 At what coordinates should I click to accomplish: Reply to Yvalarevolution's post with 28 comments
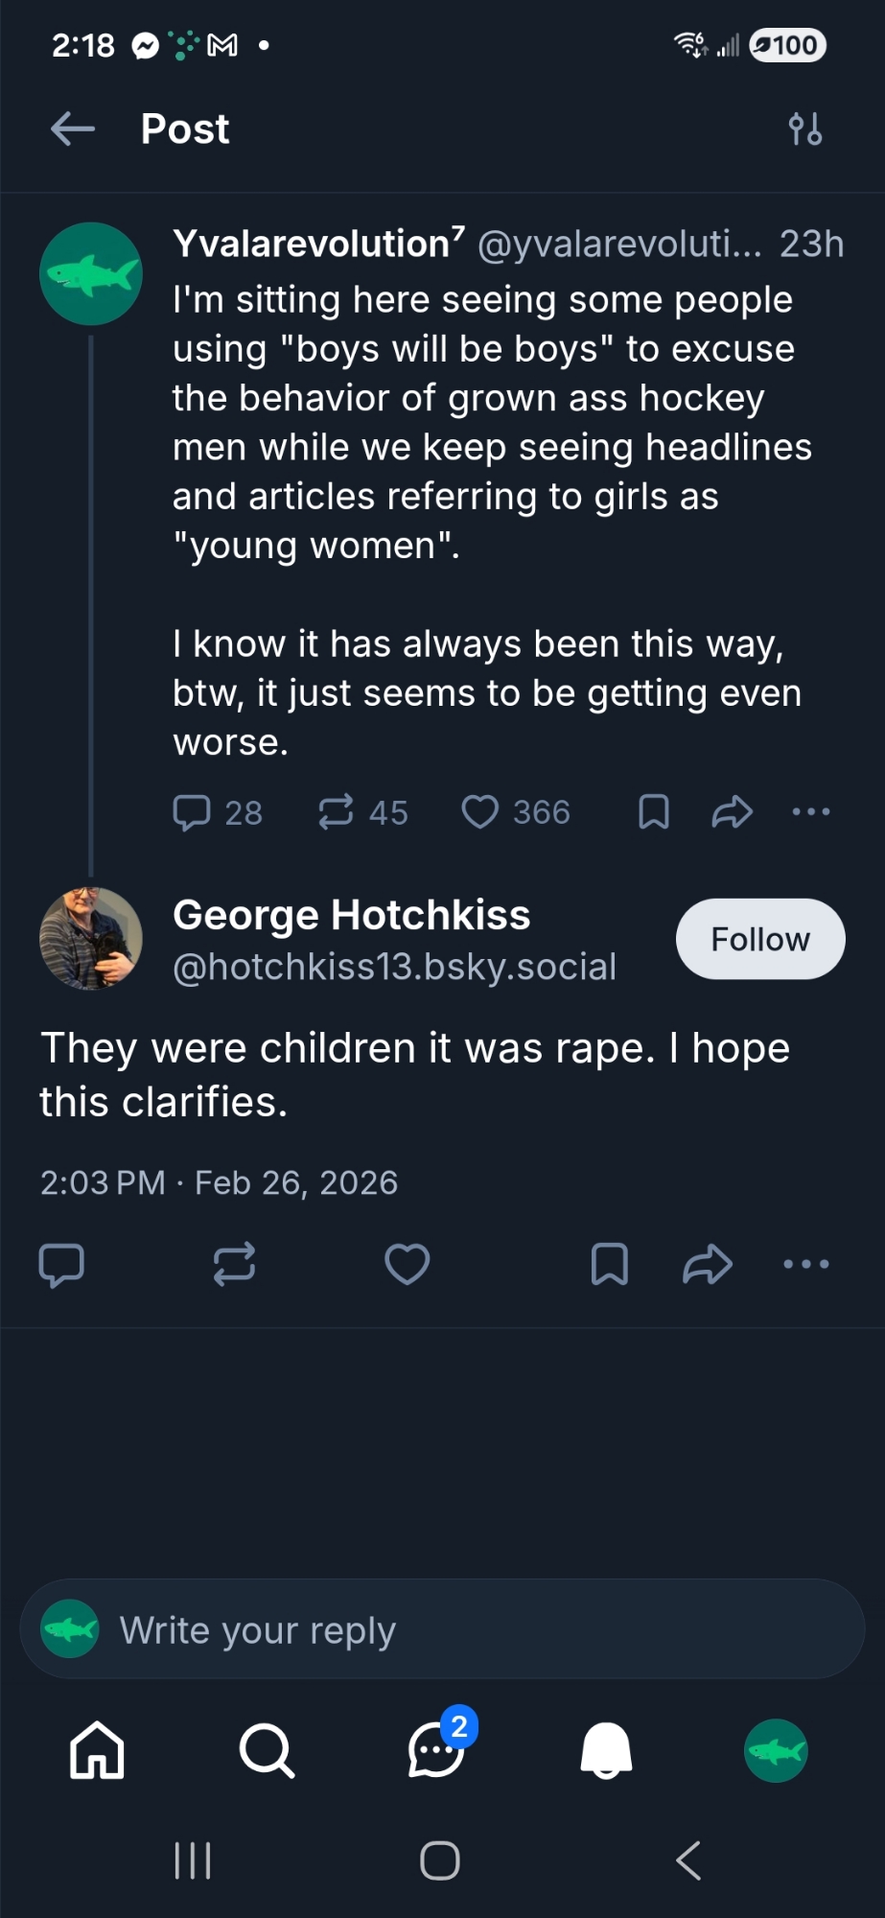click(192, 812)
